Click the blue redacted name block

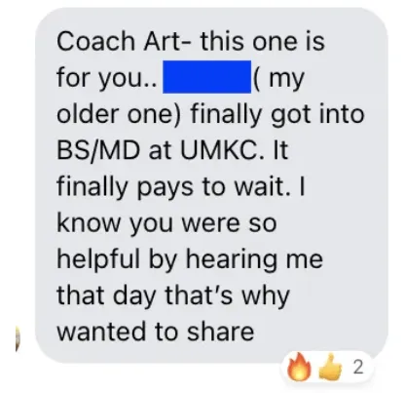click(206, 76)
